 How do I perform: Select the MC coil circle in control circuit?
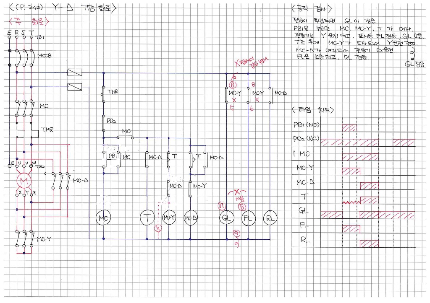103,218
